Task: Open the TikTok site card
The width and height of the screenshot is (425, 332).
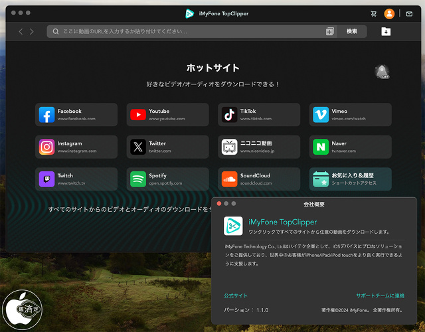Action: point(259,115)
